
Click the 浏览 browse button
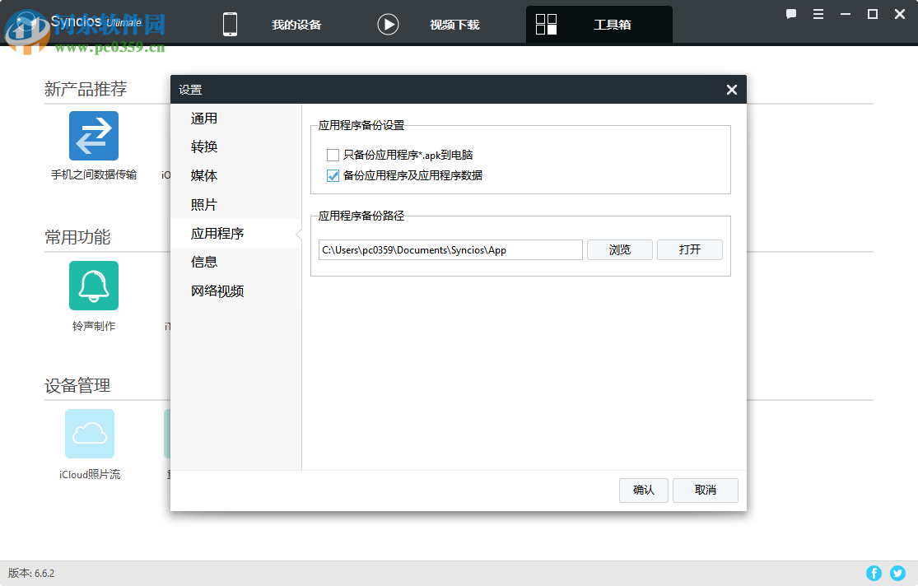coord(619,249)
